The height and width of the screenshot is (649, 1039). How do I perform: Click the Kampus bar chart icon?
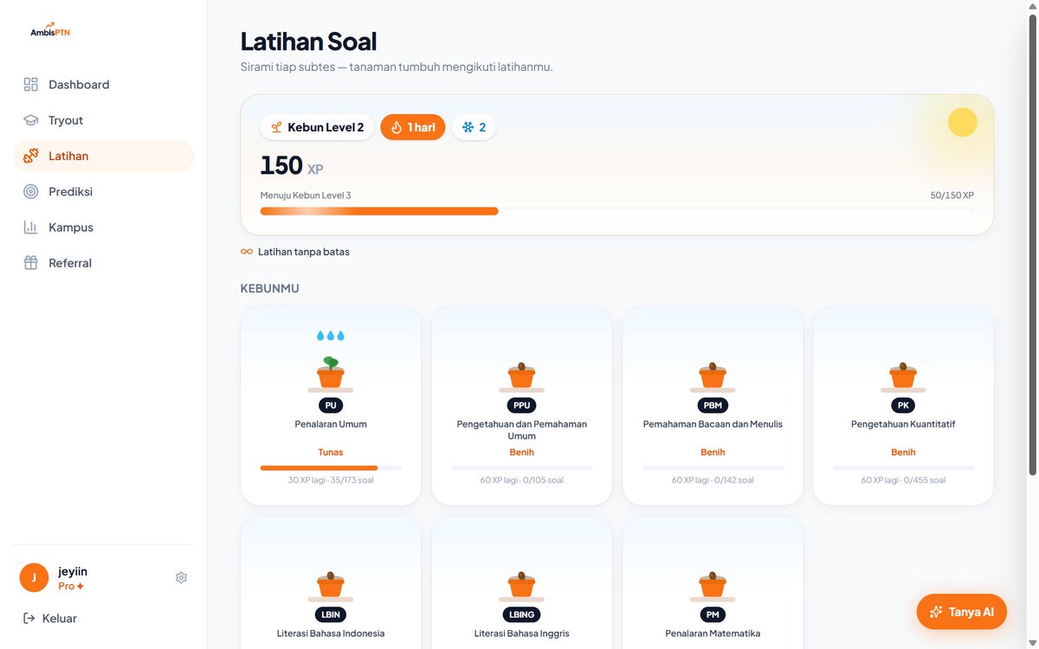click(31, 228)
